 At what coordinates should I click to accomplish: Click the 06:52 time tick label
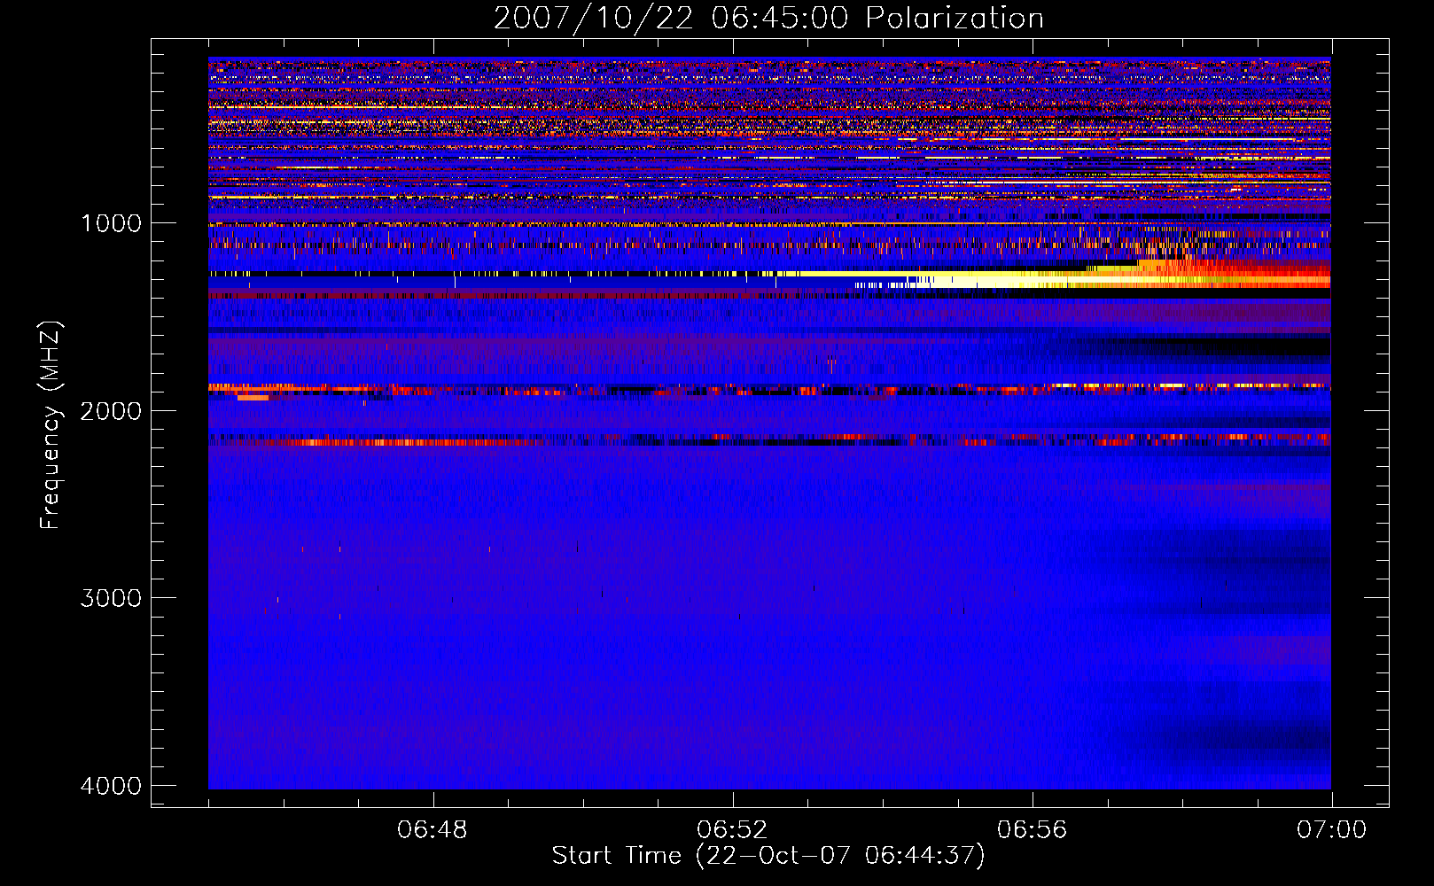[x=732, y=830]
